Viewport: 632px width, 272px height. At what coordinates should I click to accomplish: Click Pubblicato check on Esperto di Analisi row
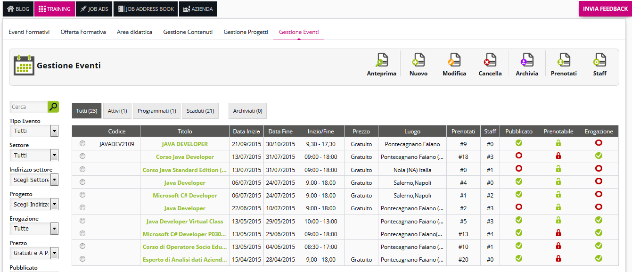[x=519, y=258]
